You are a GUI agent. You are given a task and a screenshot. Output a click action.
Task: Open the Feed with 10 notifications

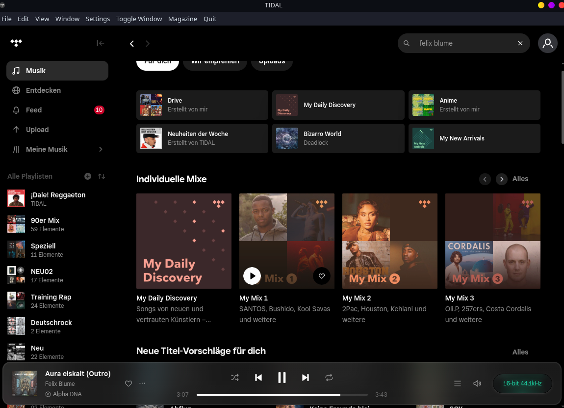[x=57, y=110]
